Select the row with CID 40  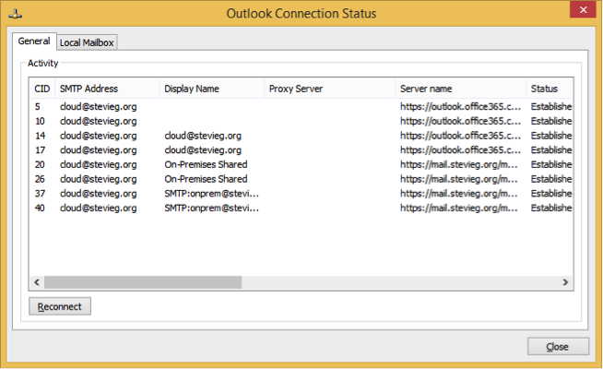pos(301,208)
